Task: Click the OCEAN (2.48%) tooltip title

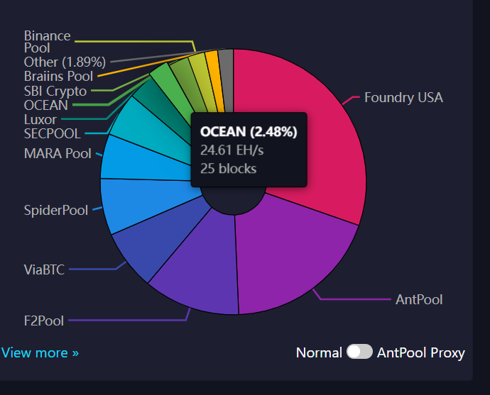Action: (x=249, y=132)
